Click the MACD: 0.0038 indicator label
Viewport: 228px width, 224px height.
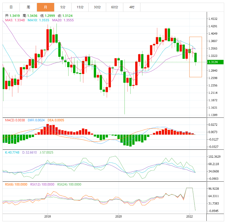(x=15, y=120)
